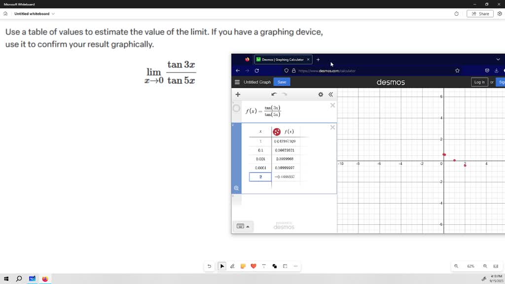
Task: Open the Desmos hamburger menu
Action: [x=237, y=82]
